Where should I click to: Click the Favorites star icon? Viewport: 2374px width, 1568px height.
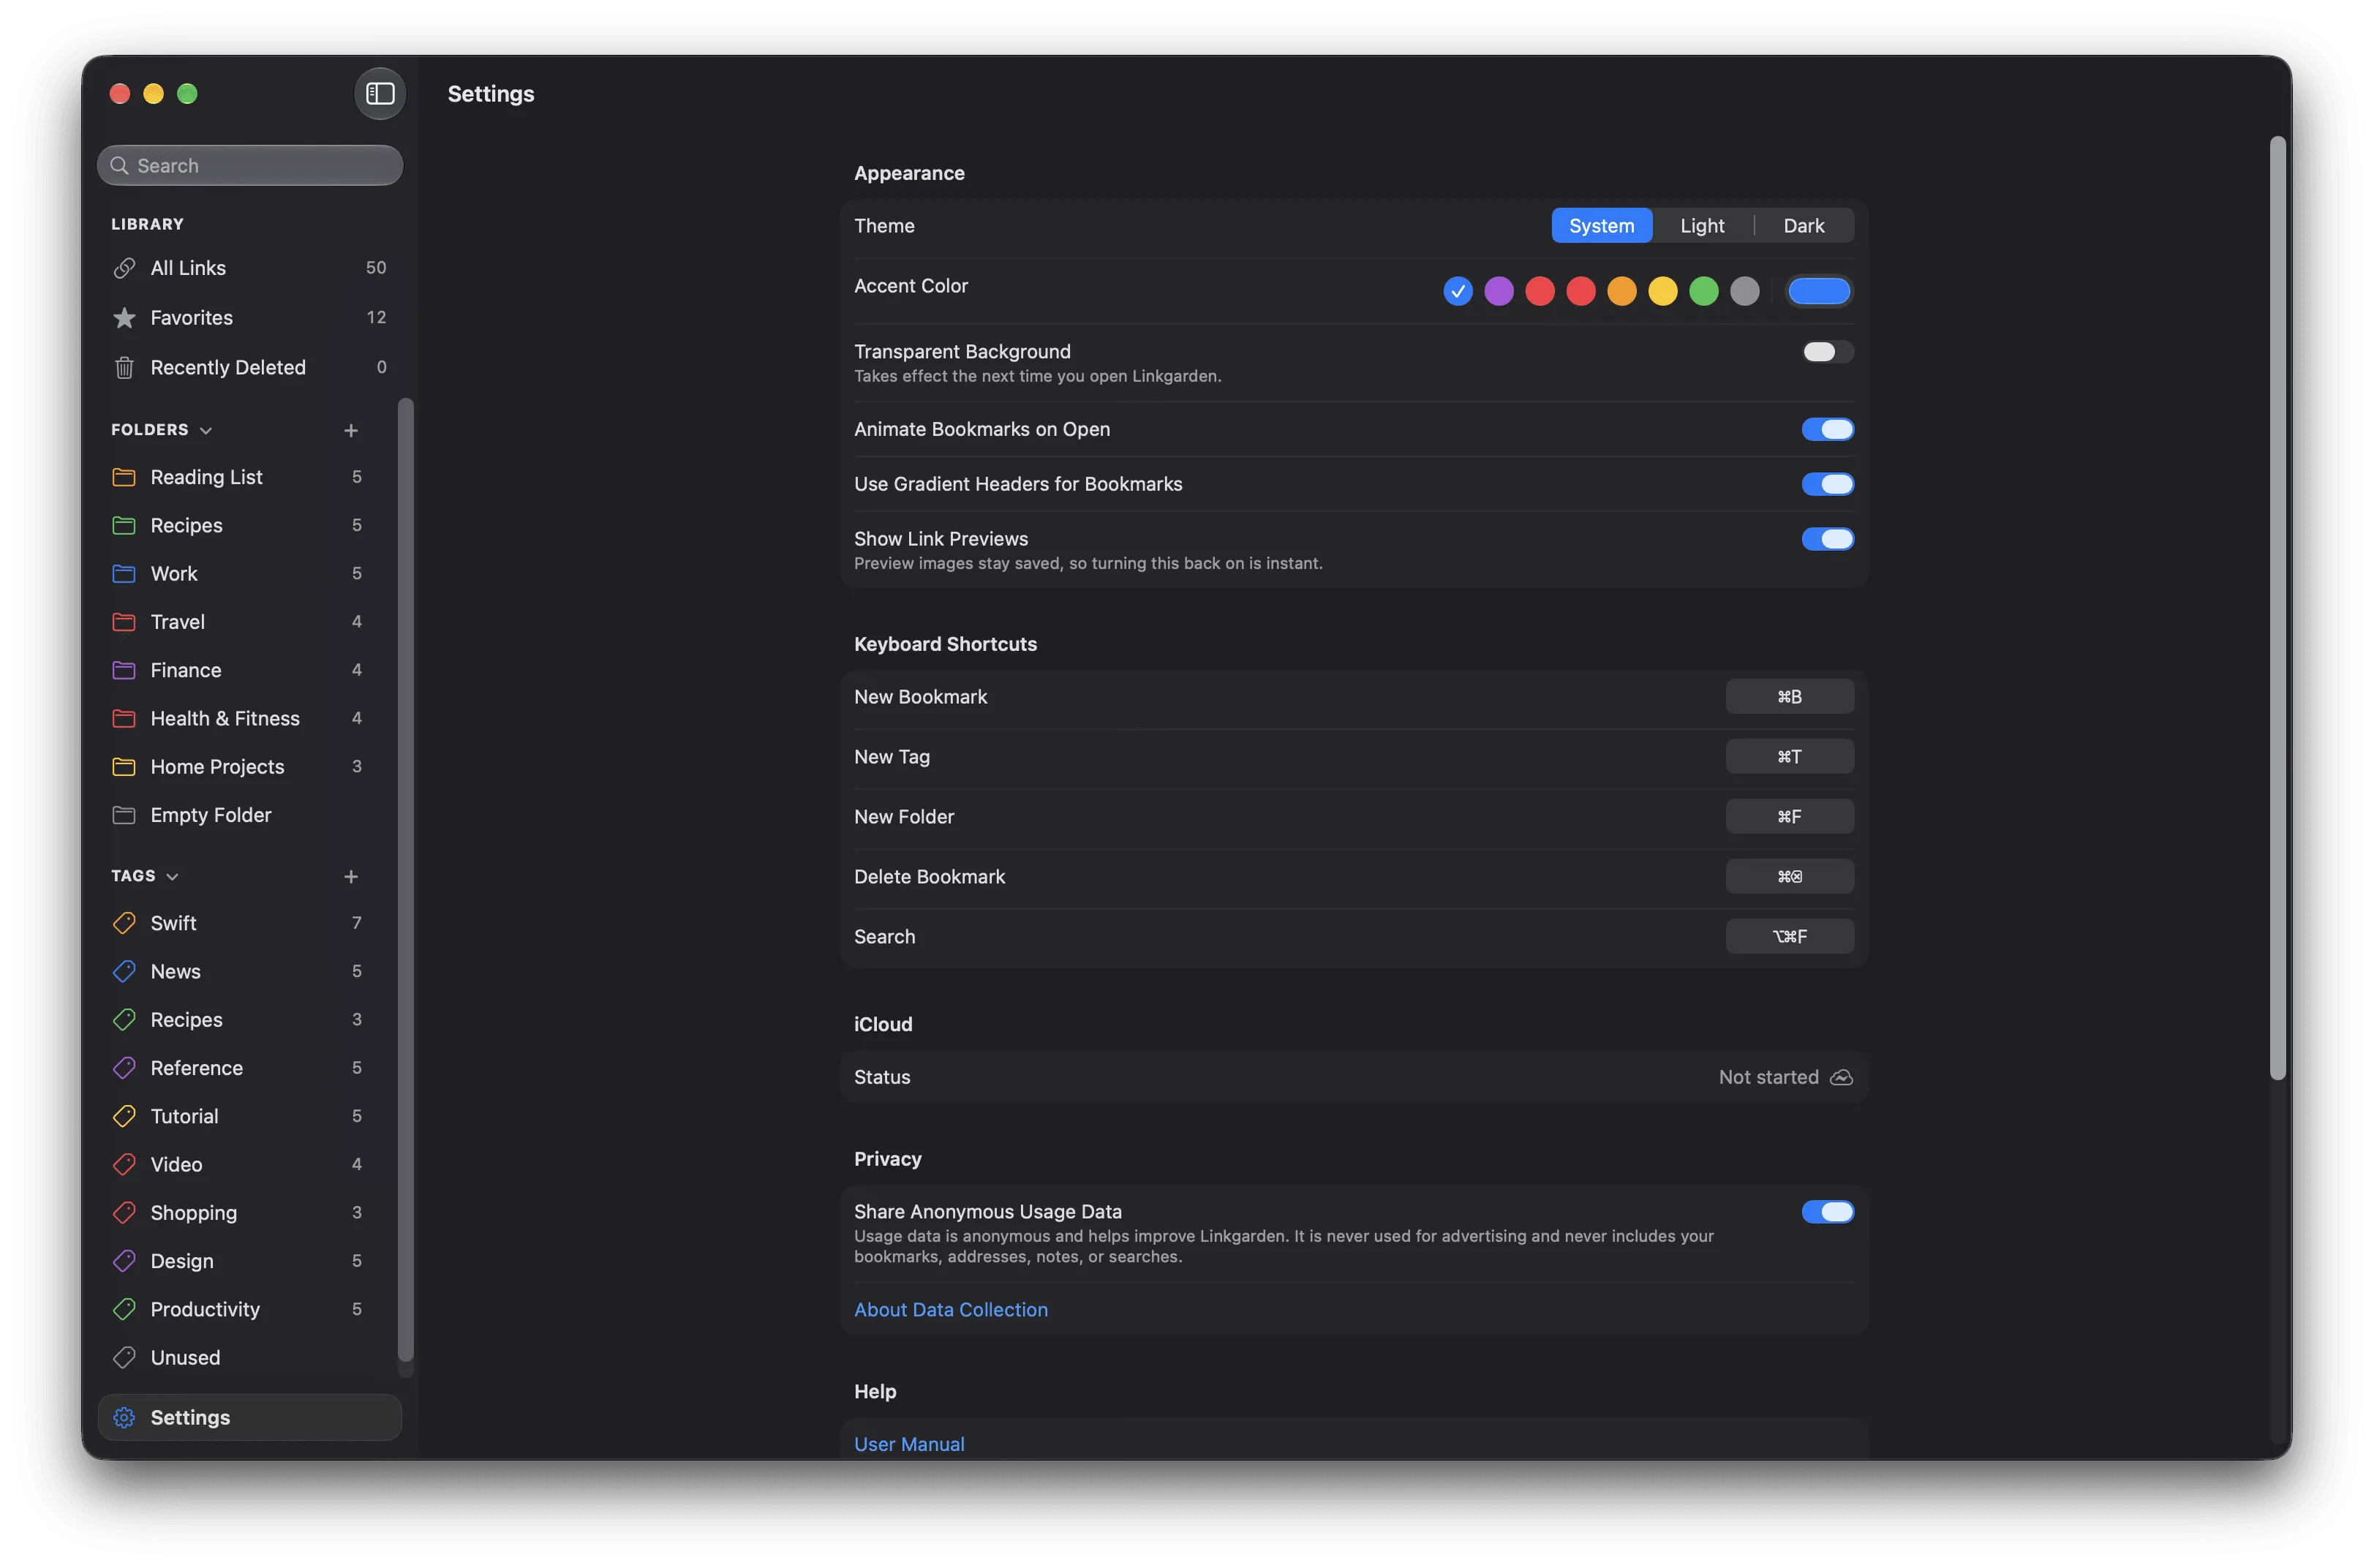pos(124,318)
